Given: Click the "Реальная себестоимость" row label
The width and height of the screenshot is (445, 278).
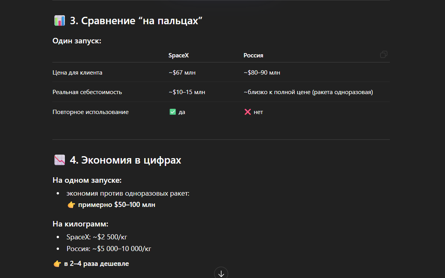Looking at the screenshot, I should pos(87,92).
